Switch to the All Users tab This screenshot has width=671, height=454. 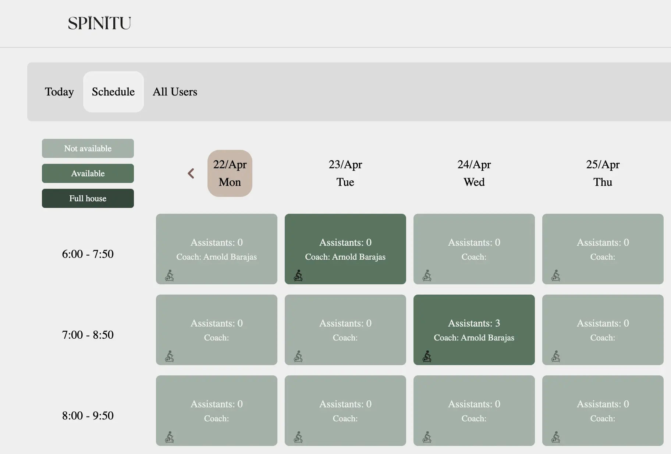pyautogui.click(x=175, y=92)
